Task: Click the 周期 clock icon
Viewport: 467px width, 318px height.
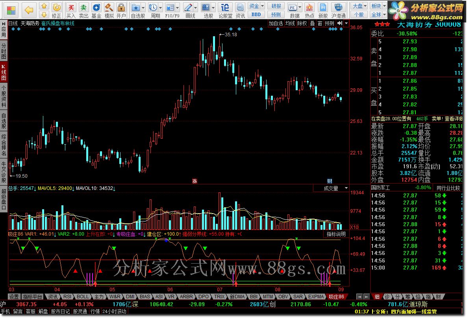Action: pyautogui.click(x=153, y=7)
